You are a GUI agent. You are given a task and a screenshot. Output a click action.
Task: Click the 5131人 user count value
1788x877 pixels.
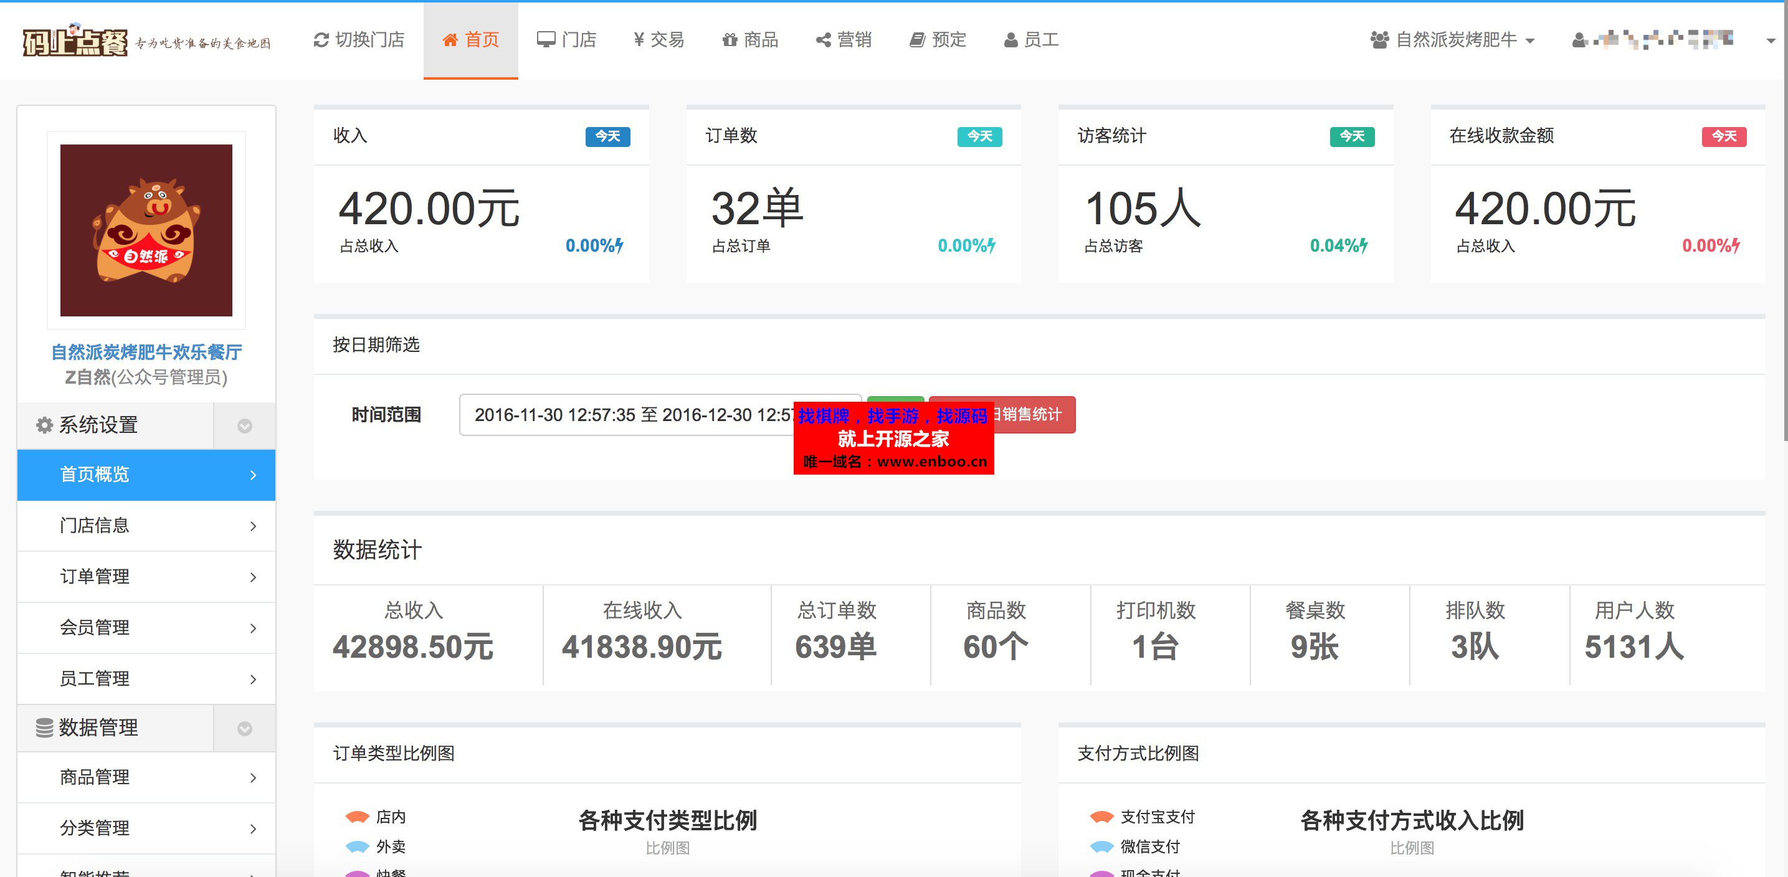pyautogui.click(x=1634, y=647)
